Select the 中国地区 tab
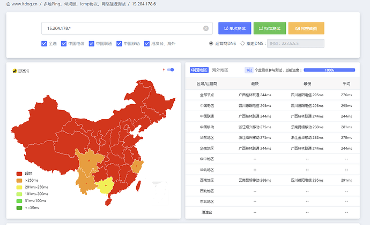The height and width of the screenshot is (225, 370). tap(199, 70)
